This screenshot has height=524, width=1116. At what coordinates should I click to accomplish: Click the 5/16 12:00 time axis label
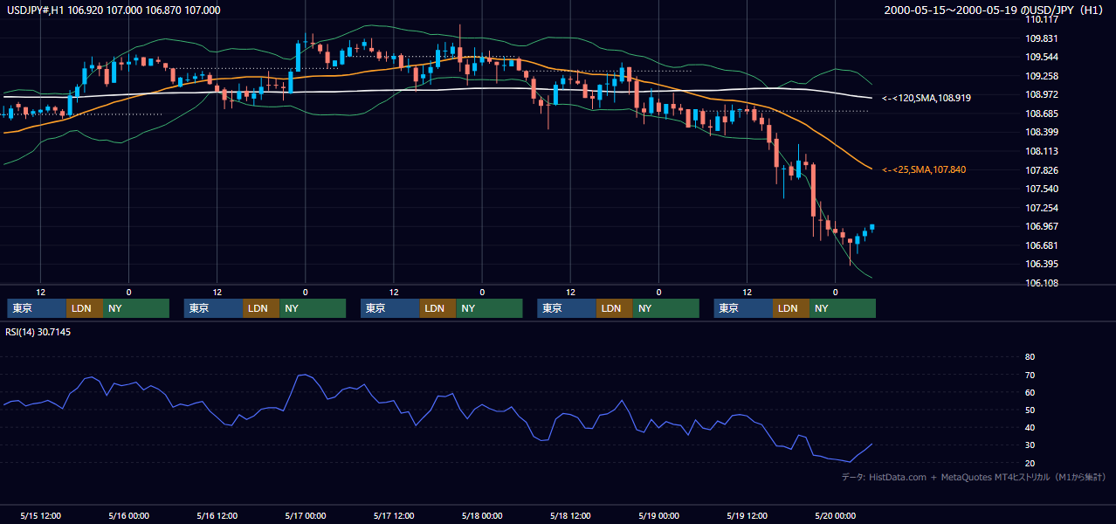pyautogui.click(x=217, y=515)
